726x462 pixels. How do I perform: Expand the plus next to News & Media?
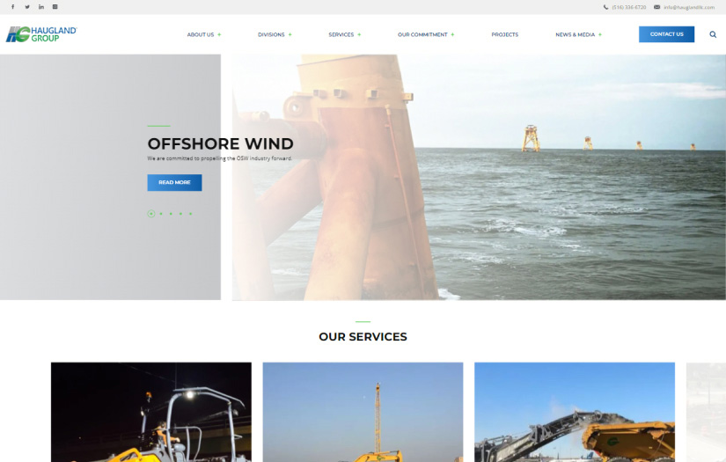click(600, 34)
